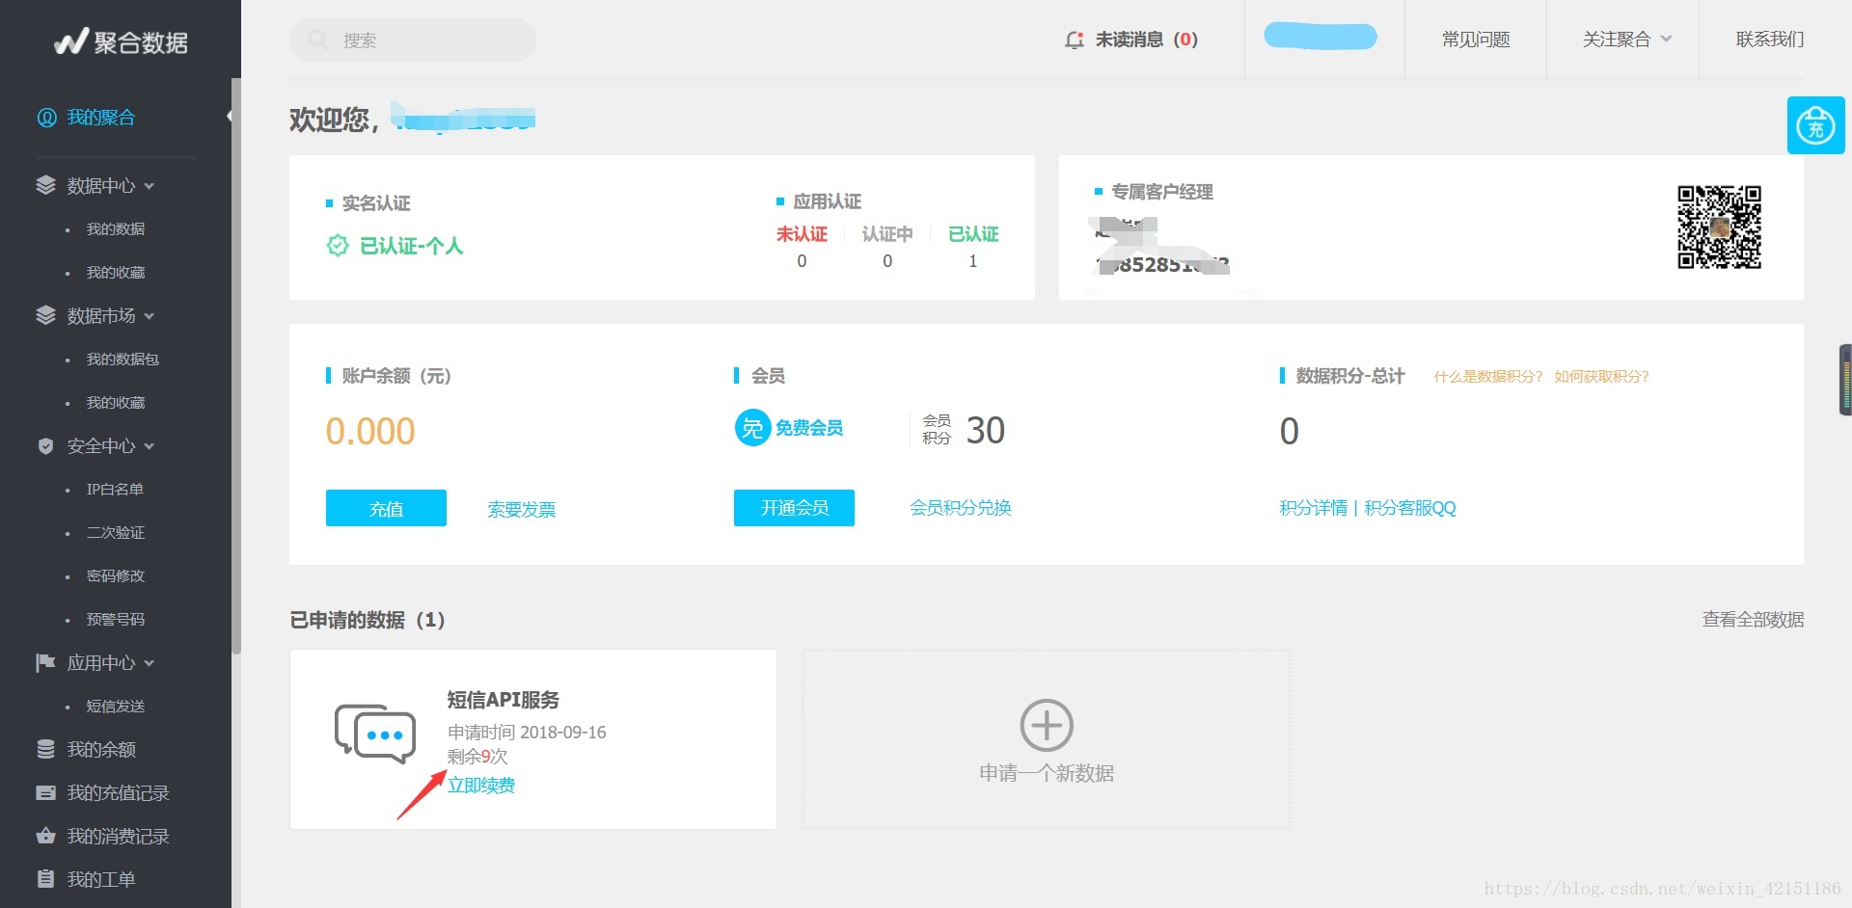The image size is (1852, 908).
Task: Open 短信发送 in sidebar
Action: [x=116, y=706]
